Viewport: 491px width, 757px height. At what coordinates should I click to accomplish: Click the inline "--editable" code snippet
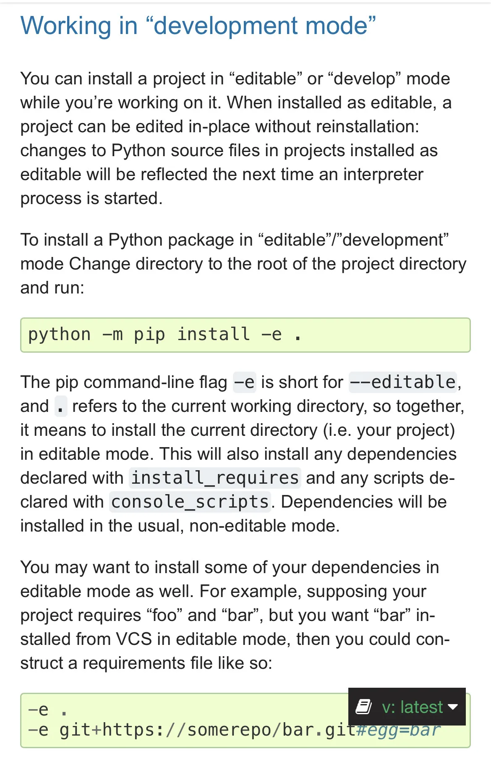click(402, 382)
